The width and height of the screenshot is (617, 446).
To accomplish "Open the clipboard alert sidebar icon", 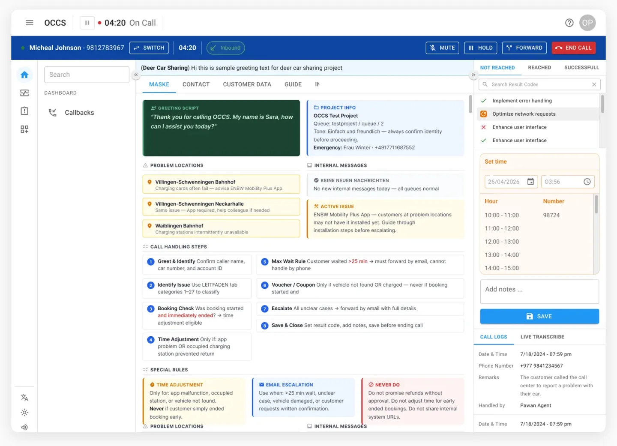I will tap(24, 111).
